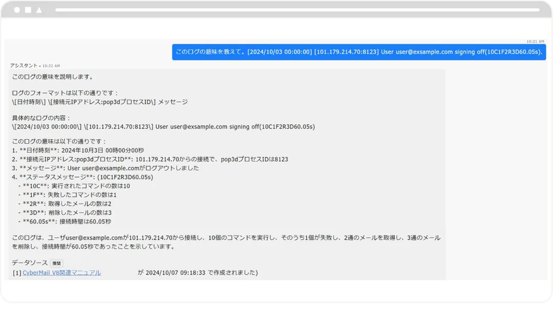
Task: Click the blue user message bubble
Action: (359, 52)
